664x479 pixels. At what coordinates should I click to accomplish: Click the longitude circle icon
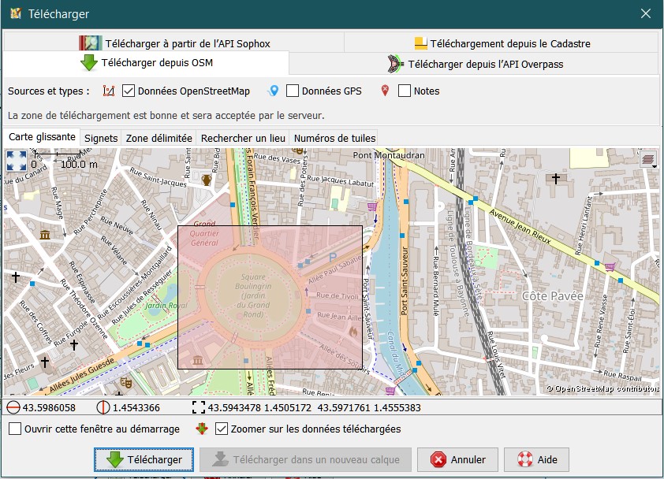pos(103,407)
